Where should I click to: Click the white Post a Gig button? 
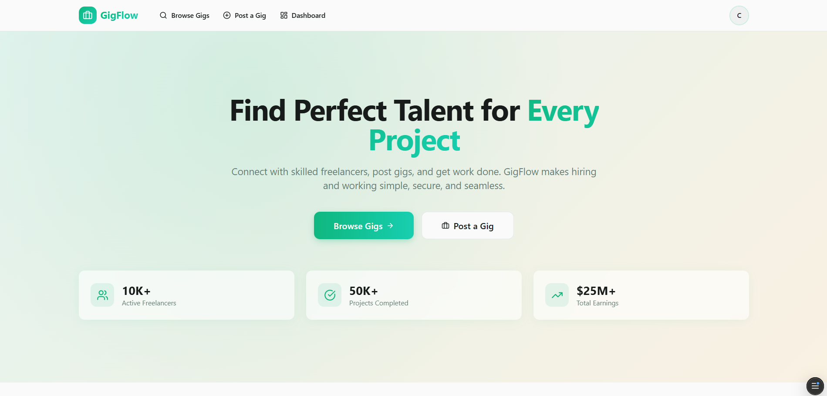(x=467, y=226)
